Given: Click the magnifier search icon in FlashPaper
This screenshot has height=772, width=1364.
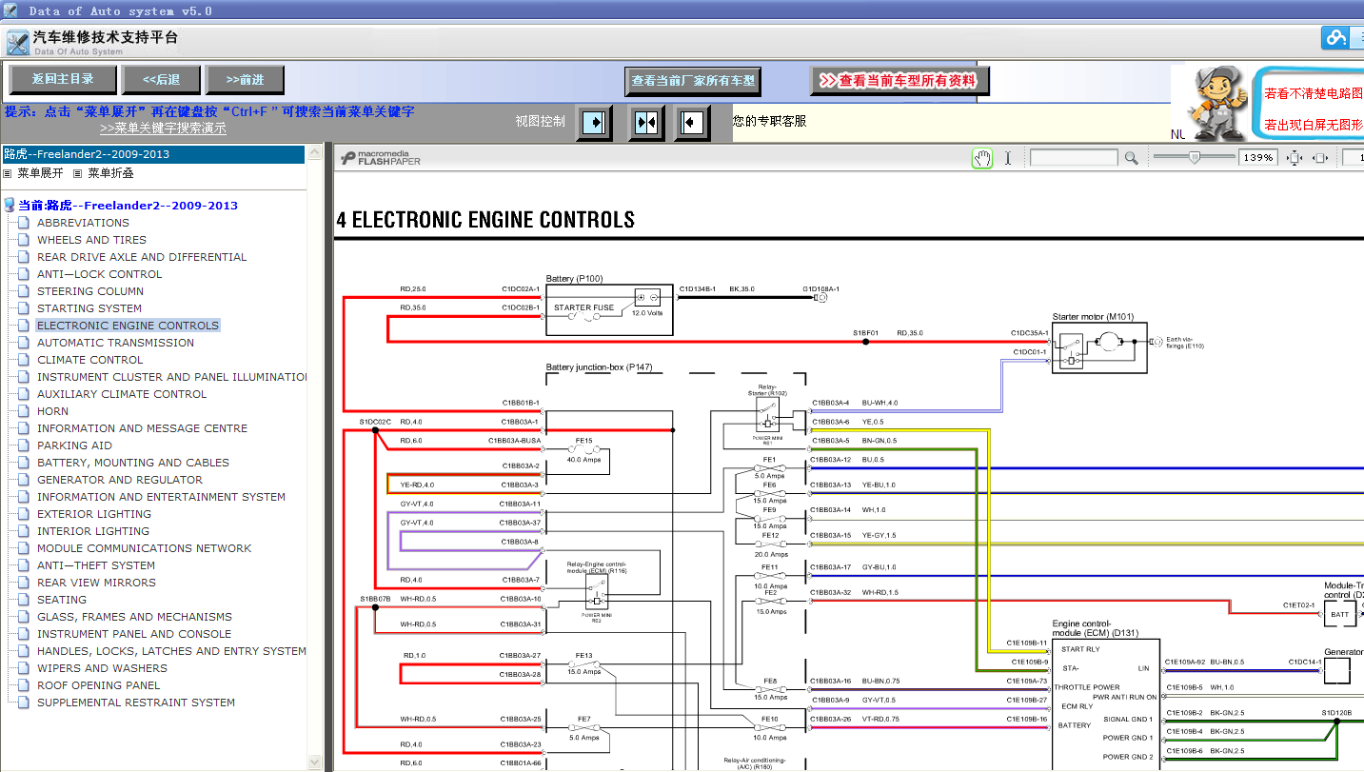Looking at the screenshot, I should coord(1131,158).
